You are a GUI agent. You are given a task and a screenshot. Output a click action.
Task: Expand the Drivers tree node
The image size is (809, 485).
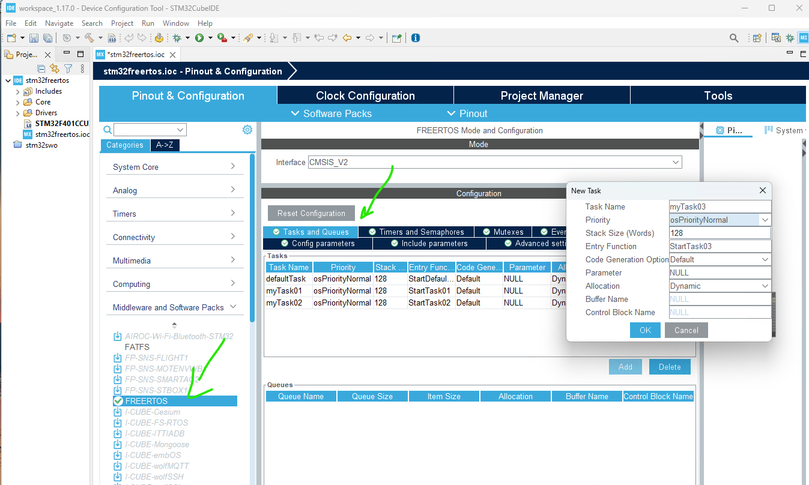tap(17, 113)
